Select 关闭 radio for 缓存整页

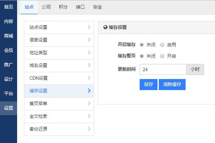(x=142, y=56)
